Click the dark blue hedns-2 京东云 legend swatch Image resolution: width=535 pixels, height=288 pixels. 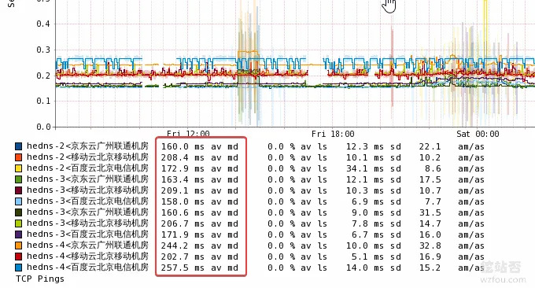19,146
